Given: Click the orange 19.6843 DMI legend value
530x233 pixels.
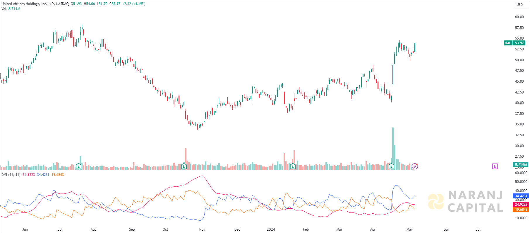Looking at the screenshot, I should tap(58, 175).
